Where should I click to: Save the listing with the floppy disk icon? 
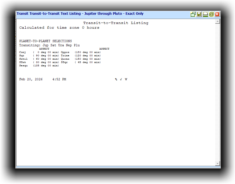[x=199, y=14]
